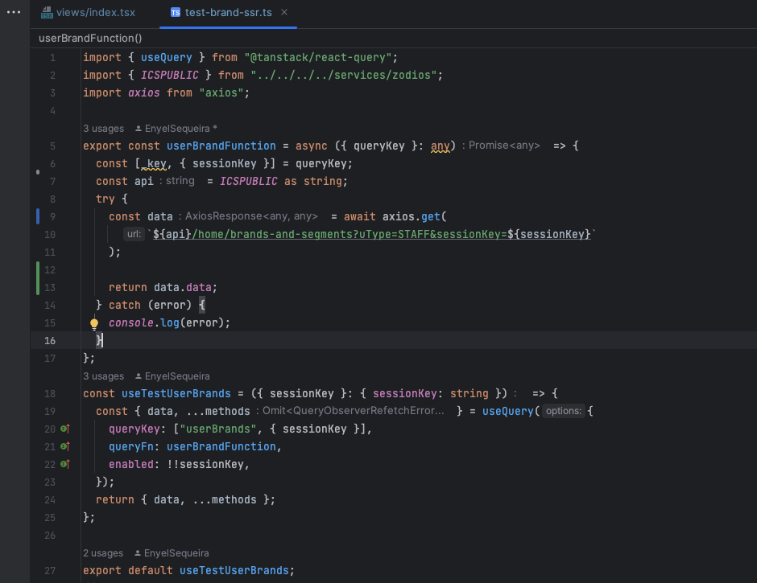Click axios.get call on line 9
Viewport: 757px width, 583px height.
[412, 216]
